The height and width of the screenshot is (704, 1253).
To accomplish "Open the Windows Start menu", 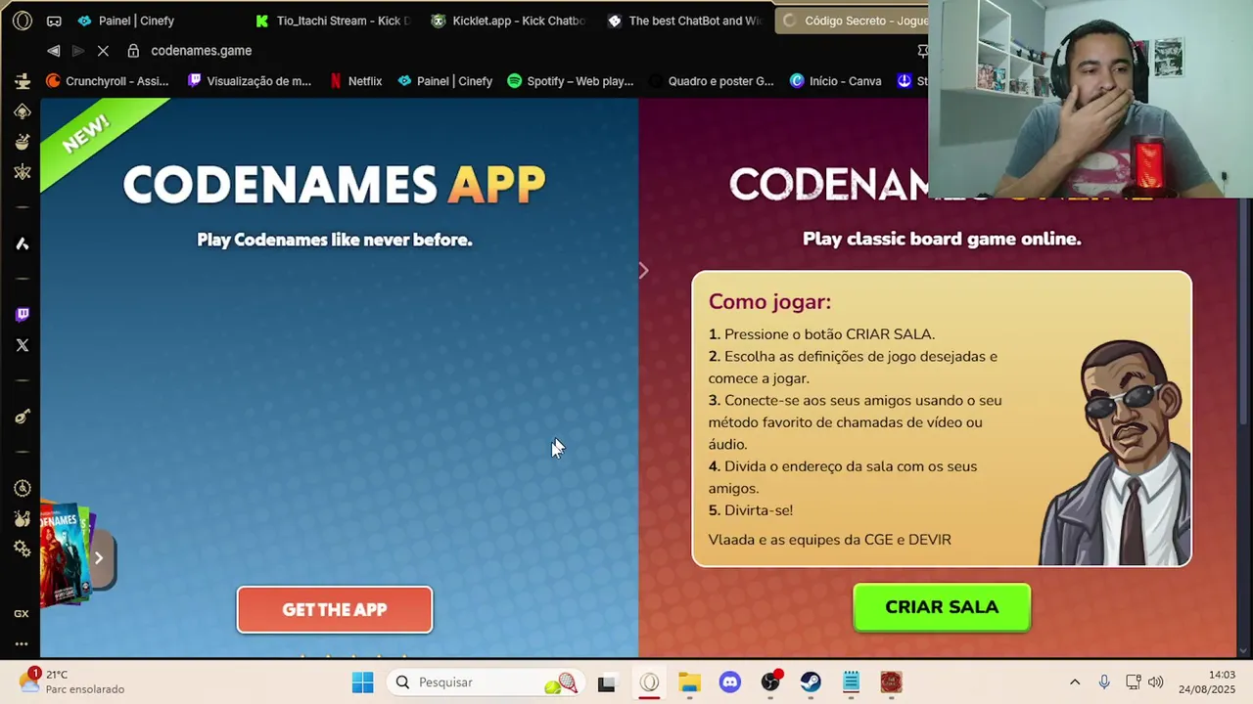I will point(362,682).
